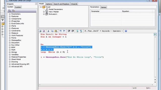Click the 'Do' keyword line in the code
Image resolution: width=161 pixels, height=90 pixels.
point(42,44)
